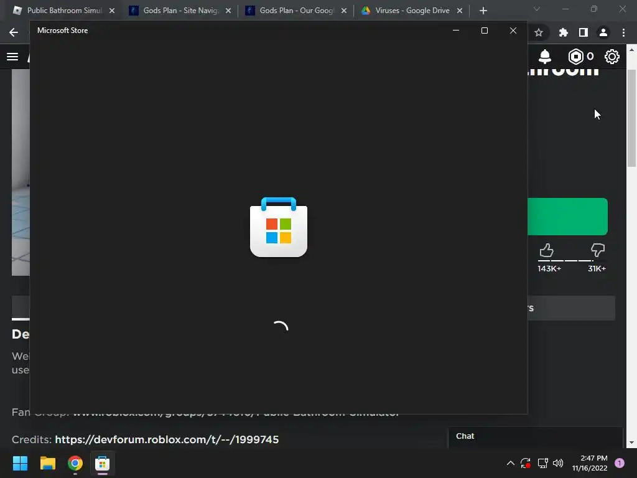Open the Roblox Chat panel
Screen dimensions: 637x478
pos(536,438)
